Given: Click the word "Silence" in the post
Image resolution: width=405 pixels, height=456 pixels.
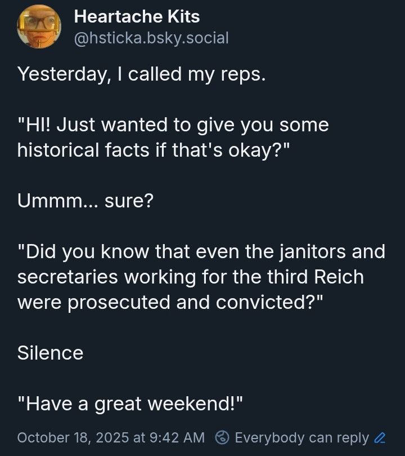Looking at the screenshot, I should (50, 353).
